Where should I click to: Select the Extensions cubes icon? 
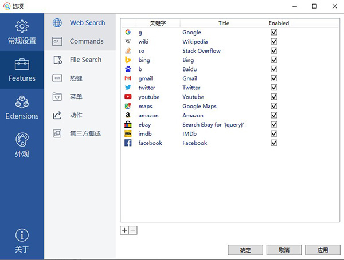[x=22, y=102]
